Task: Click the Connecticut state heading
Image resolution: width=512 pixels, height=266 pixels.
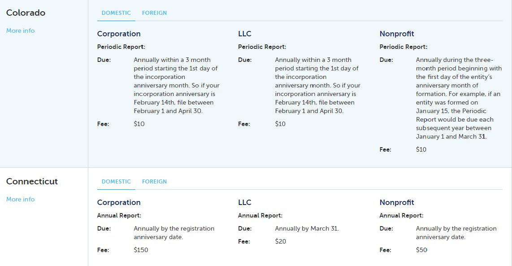Action: click(32, 181)
